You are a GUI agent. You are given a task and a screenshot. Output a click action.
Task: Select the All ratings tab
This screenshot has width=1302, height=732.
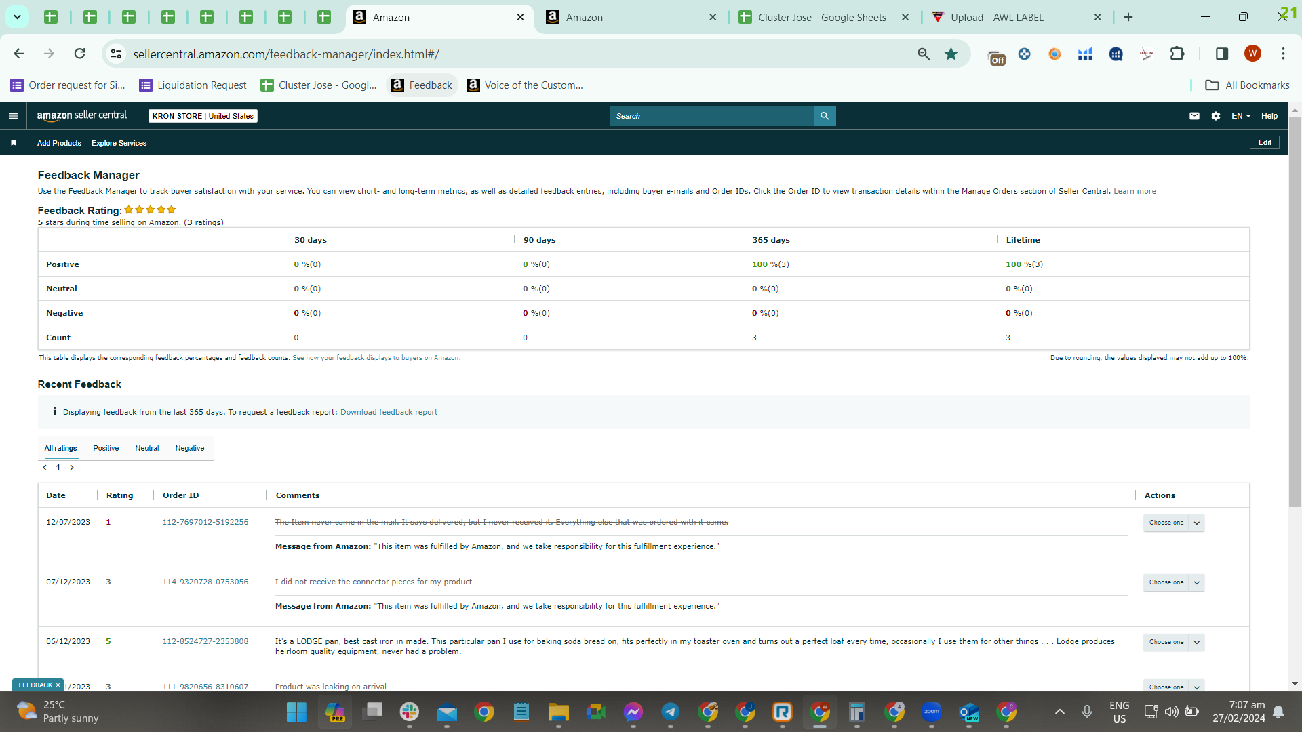click(x=61, y=448)
